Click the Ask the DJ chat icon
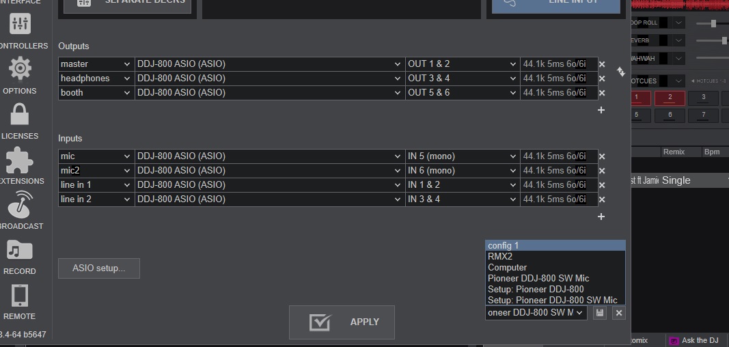Viewport: 729px width, 347px height. click(x=674, y=341)
